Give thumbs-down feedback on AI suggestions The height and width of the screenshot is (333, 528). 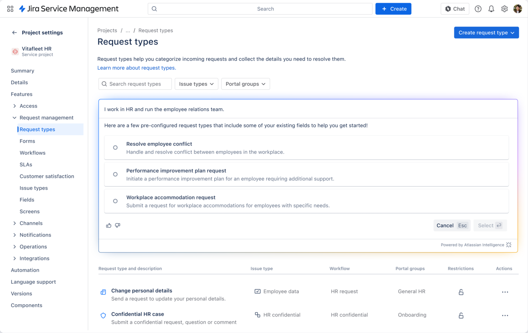[118, 225]
